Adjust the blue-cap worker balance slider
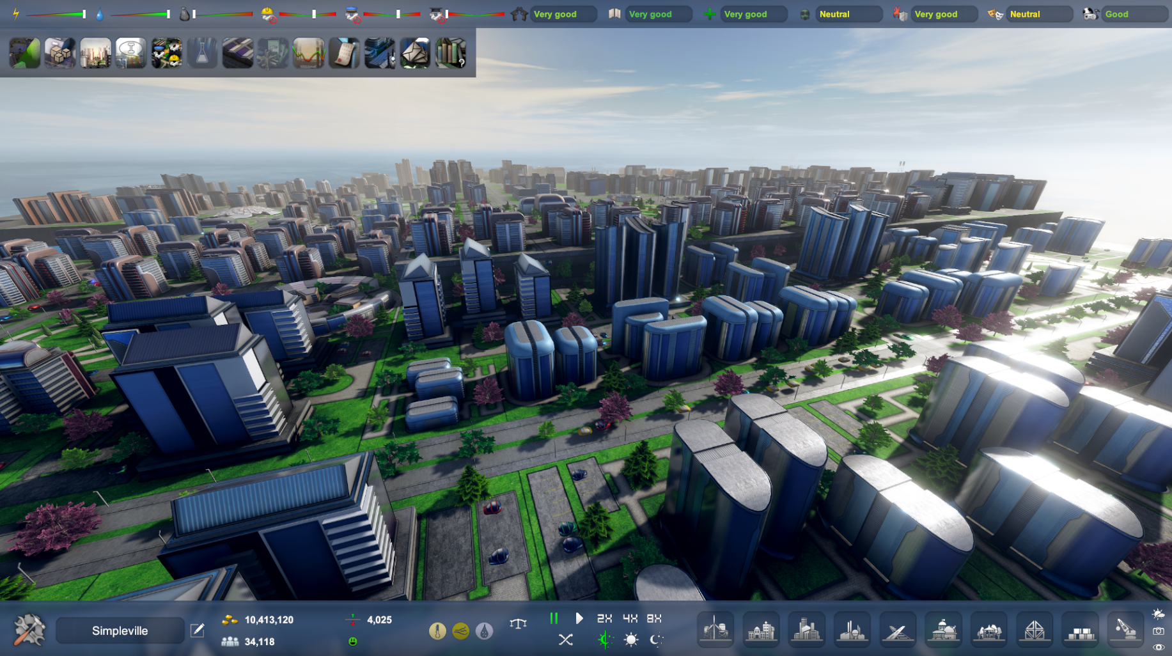Screen dimensions: 1172x656 [x=392, y=14]
